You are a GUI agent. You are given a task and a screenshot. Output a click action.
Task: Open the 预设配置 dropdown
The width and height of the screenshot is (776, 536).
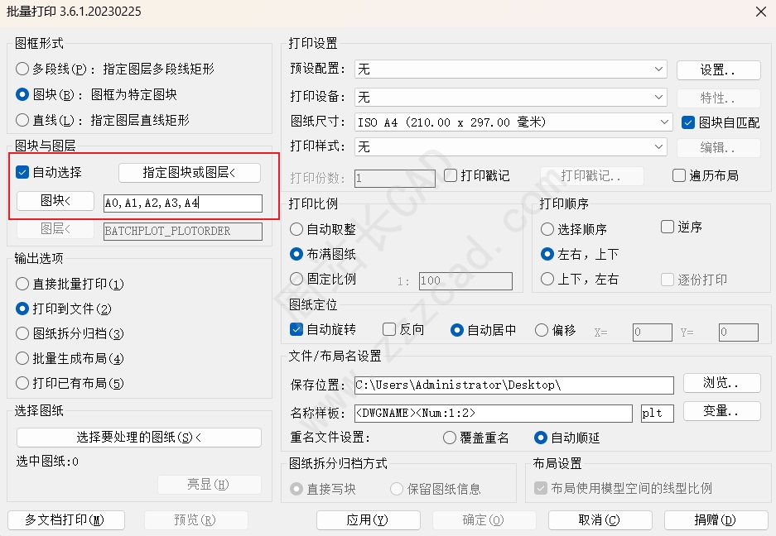[x=511, y=69]
